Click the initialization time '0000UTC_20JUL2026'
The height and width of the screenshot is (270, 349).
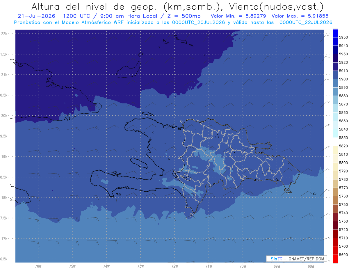tap(199, 22)
